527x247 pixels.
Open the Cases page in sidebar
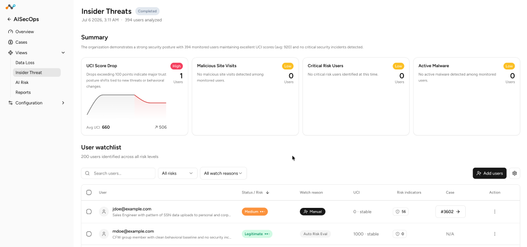click(21, 42)
